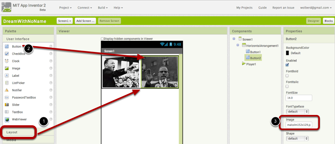The height and width of the screenshot is (144, 335).
Task: Select the WebViewer palette icon
Action: [7, 119]
